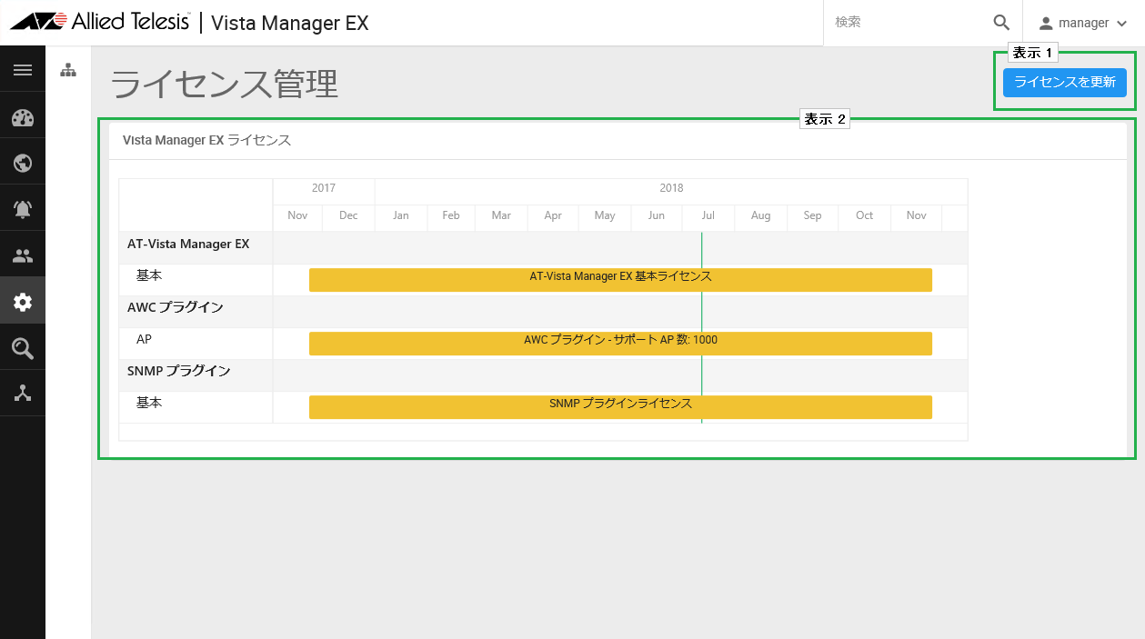The image size is (1145, 639).
Task: Expand the manager account dropdown
Action: pos(1121,24)
